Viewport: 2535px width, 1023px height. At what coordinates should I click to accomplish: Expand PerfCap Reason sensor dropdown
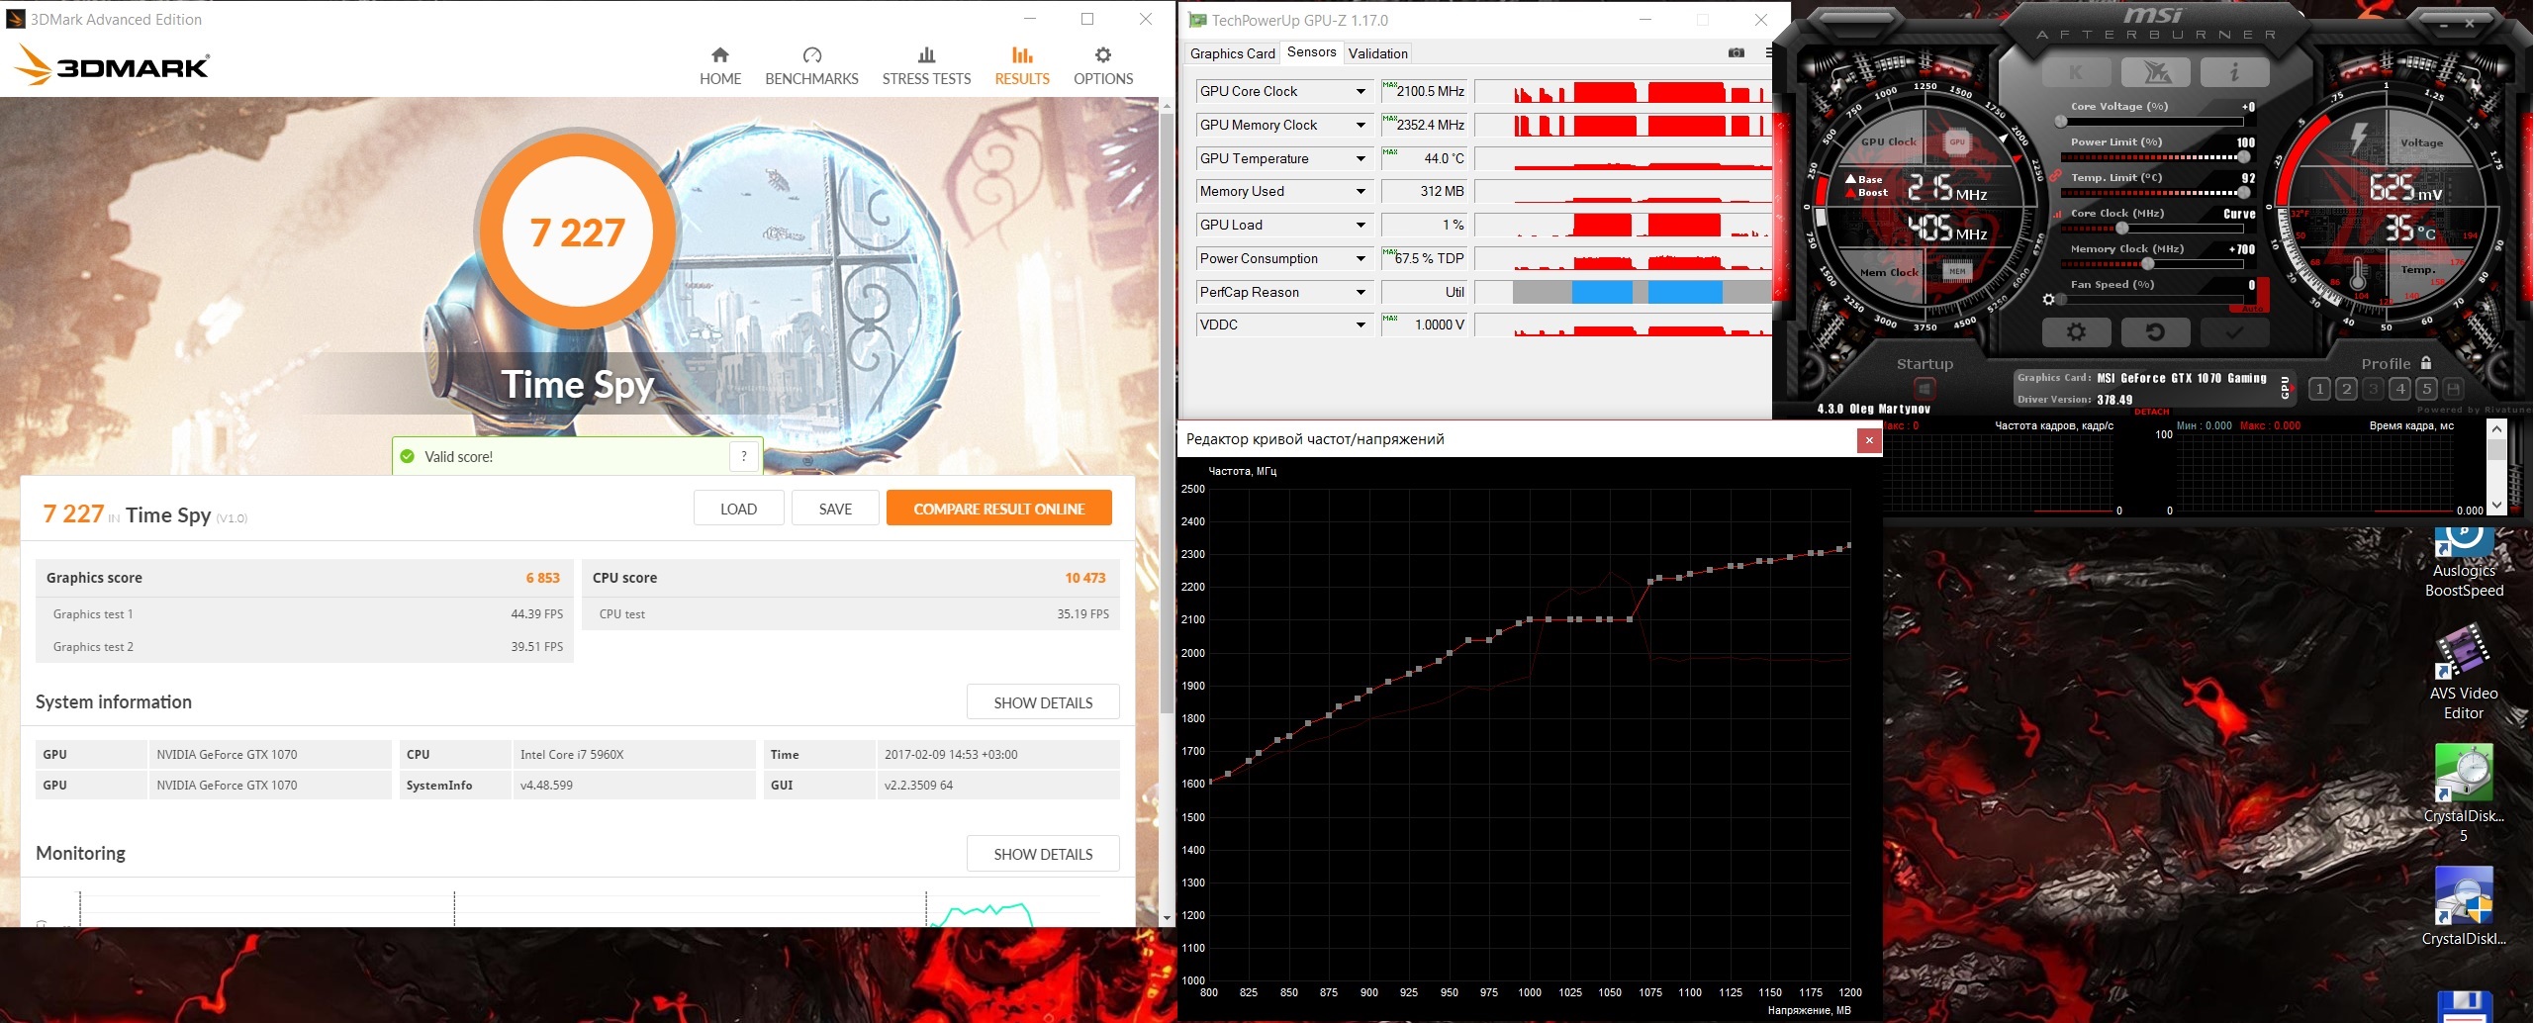tap(1361, 292)
